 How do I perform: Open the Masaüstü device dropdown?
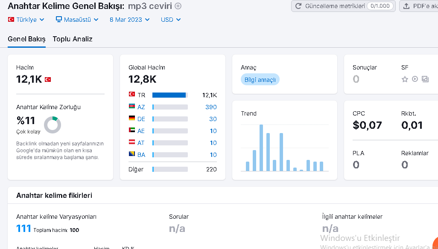click(77, 20)
